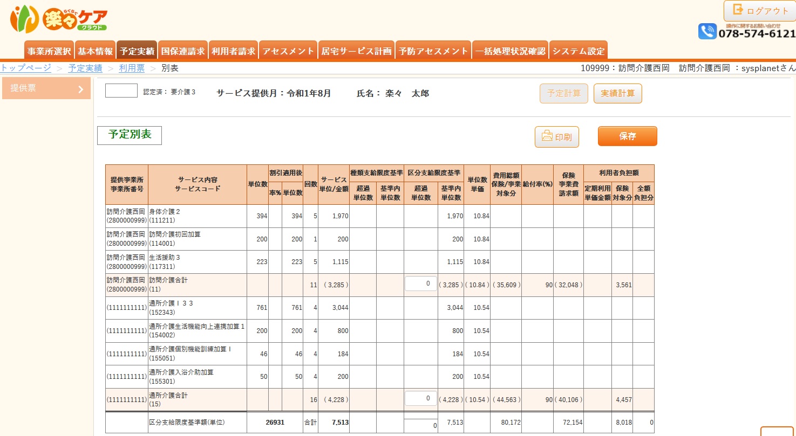Image resolution: width=796 pixels, height=436 pixels.
Task: Switch to the 基本情報 tab
Action: click(95, 51)
